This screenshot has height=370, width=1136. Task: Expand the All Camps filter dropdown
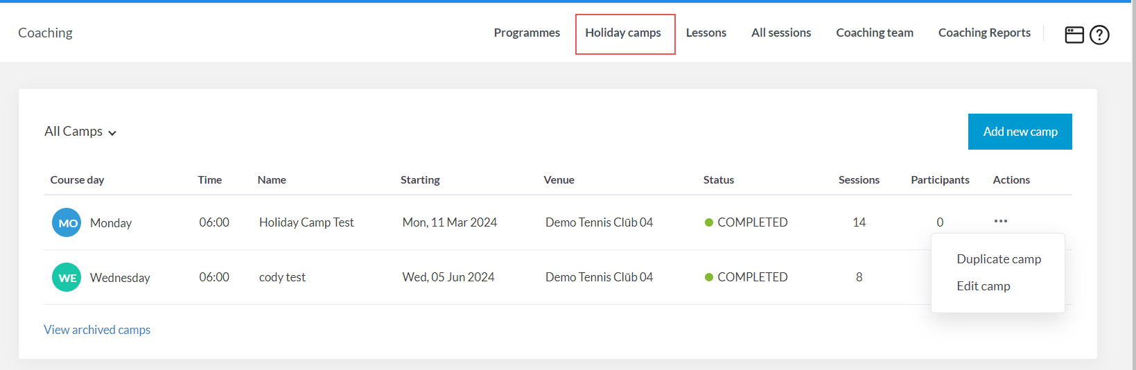[80, 132]
